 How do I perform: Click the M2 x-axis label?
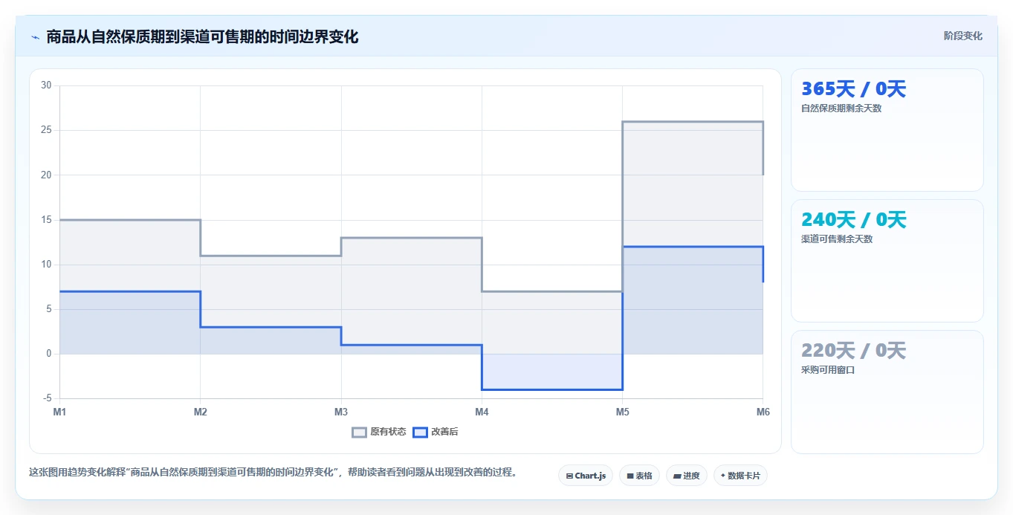pos(200,411)
